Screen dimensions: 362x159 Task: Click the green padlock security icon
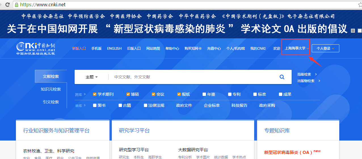[16, 5]
